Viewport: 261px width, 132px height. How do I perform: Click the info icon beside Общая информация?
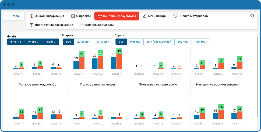click(31, 16)
